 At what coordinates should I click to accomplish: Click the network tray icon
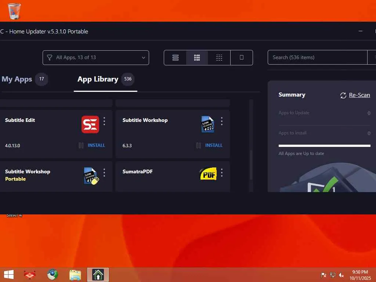[x=333, y=275]
